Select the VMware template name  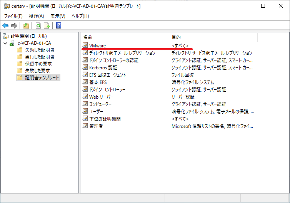pos(97,45)
